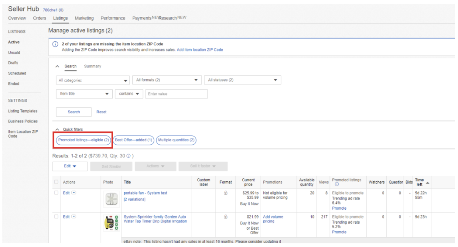The image size is (458, 247).
Task: Go to the Orders tab
Action: (39, 18)
